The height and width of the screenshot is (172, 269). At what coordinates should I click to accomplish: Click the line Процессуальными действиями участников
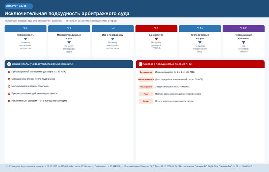[35, 94]
